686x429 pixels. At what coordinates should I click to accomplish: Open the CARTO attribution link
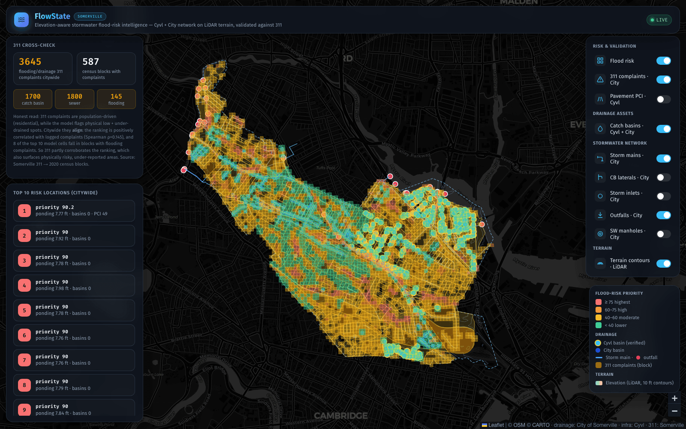tap(541, 425)
